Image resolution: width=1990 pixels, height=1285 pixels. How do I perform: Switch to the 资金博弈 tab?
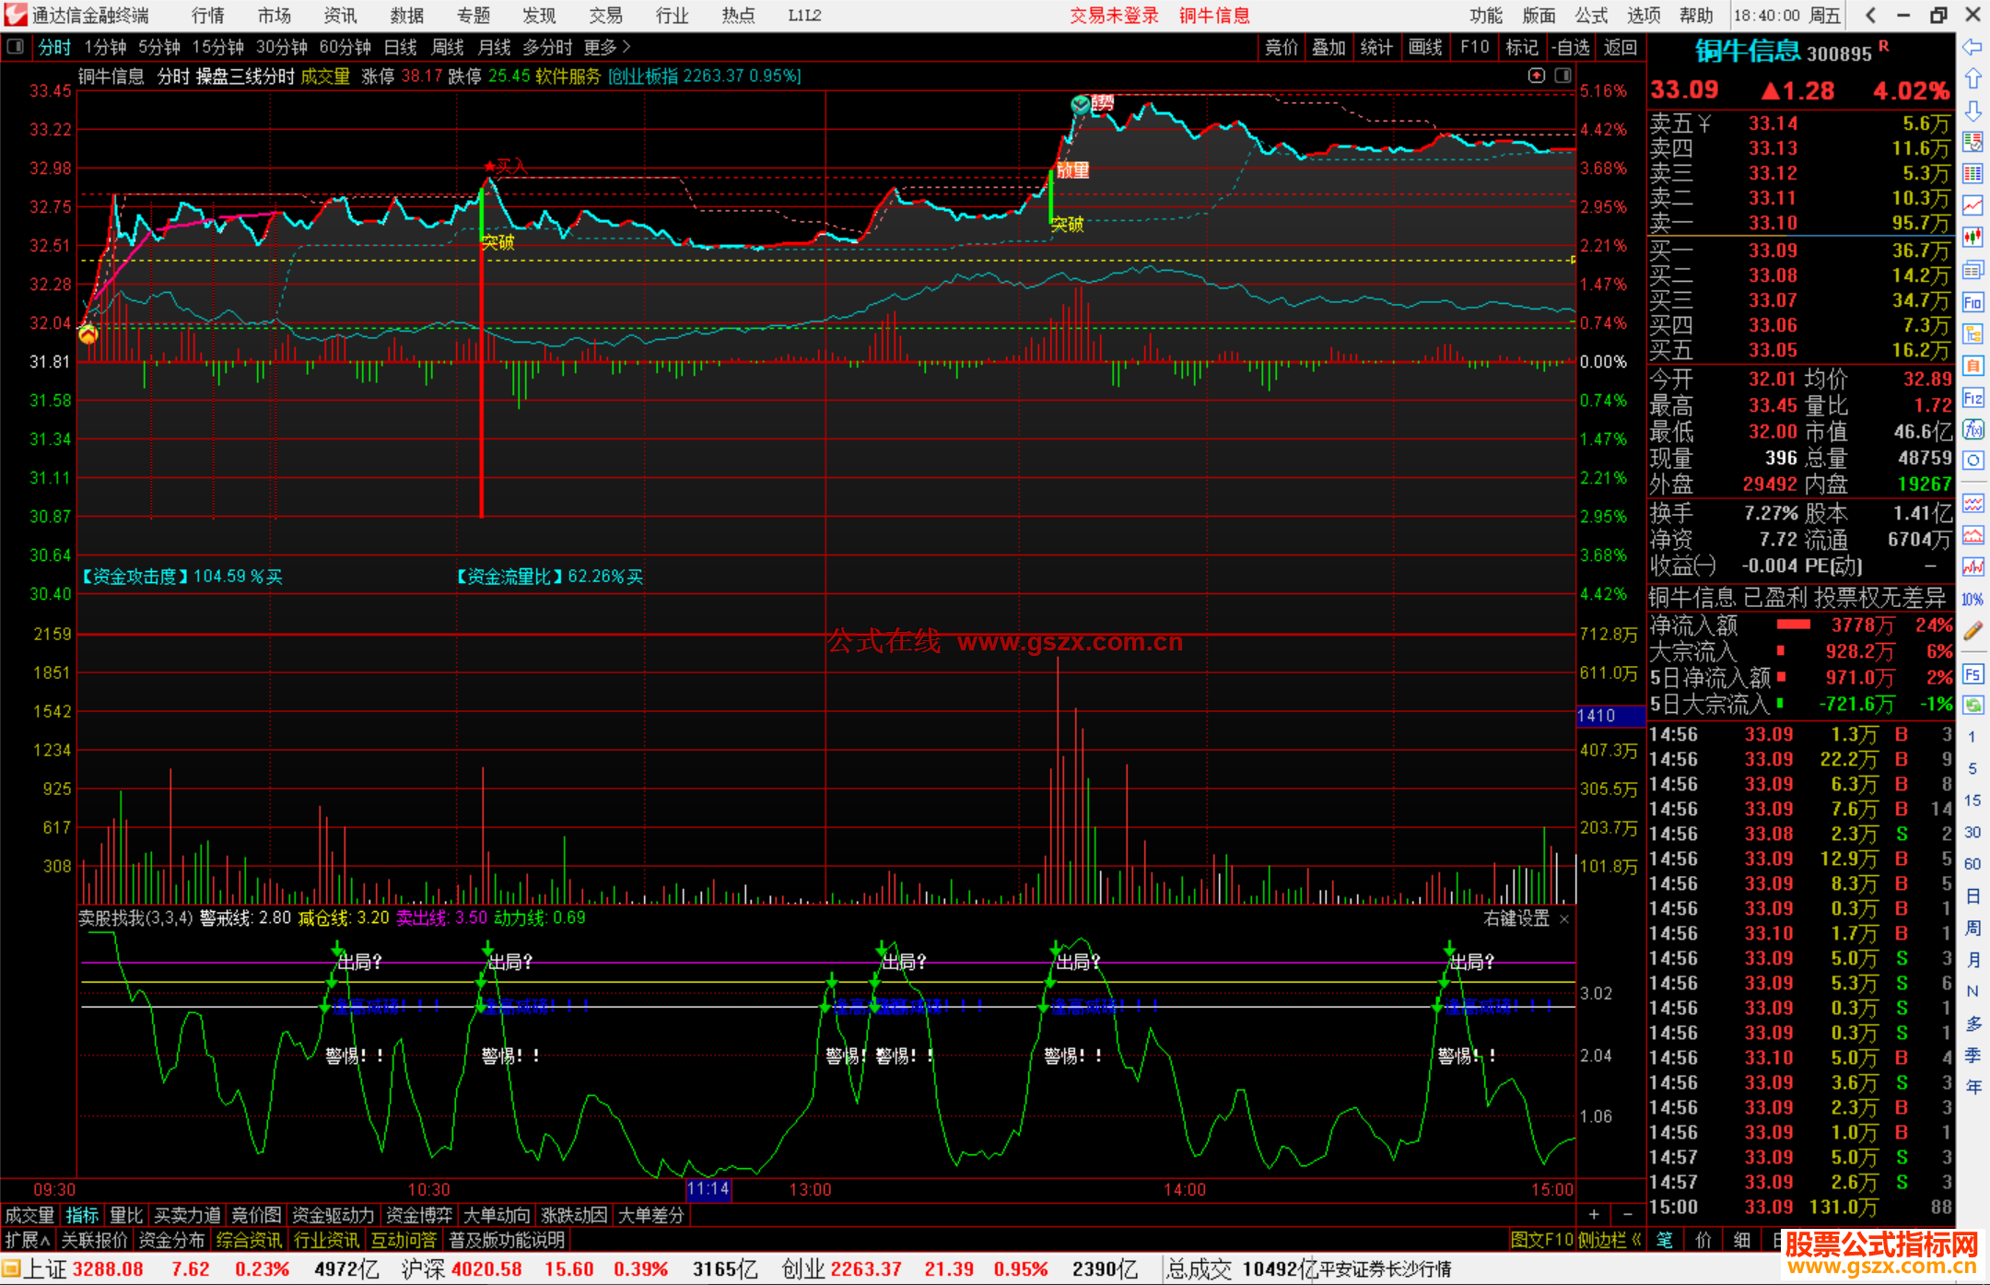pyautogui.click(x=418, y=1215)
